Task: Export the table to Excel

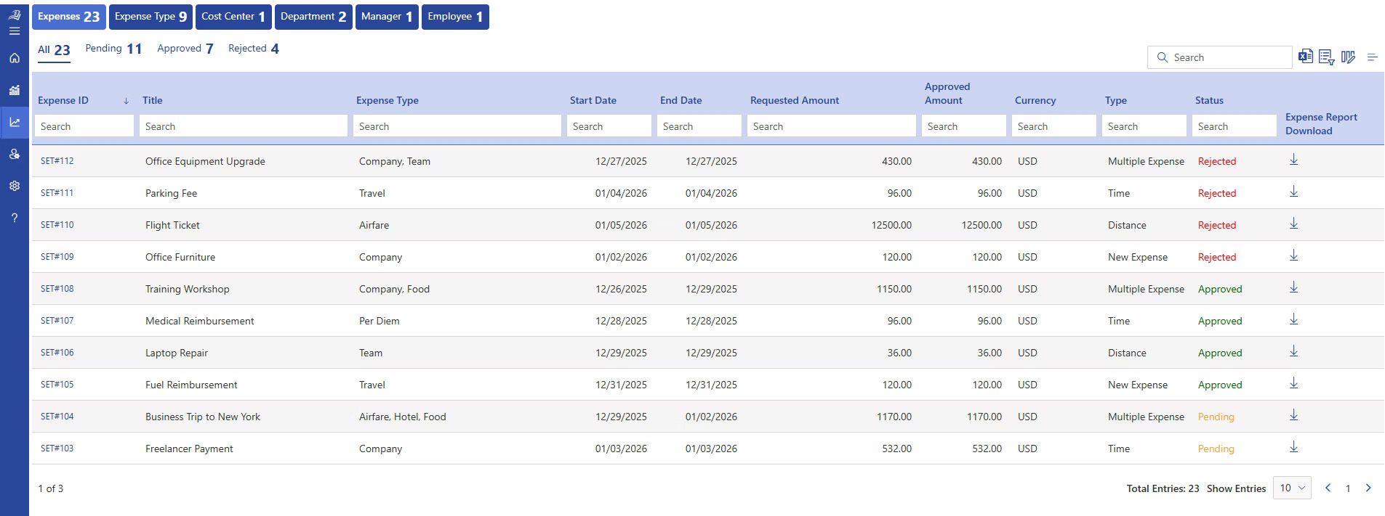Action: pos(1306,57)
